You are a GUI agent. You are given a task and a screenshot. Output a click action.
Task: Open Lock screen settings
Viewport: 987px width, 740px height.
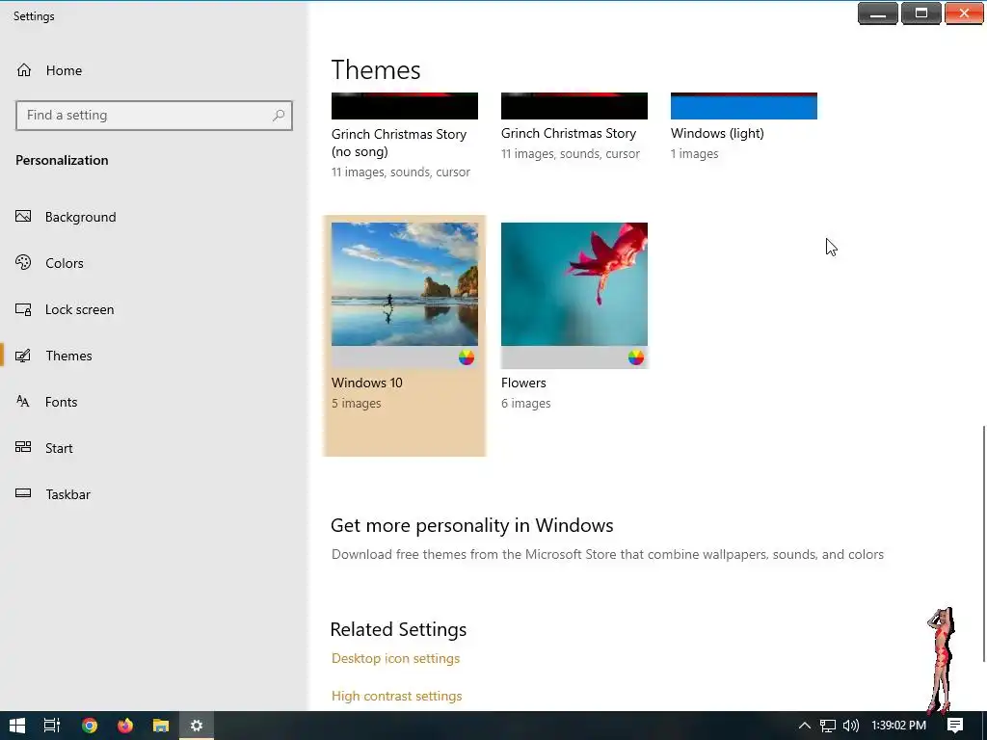pyautogui.click(x=79, y=309)
